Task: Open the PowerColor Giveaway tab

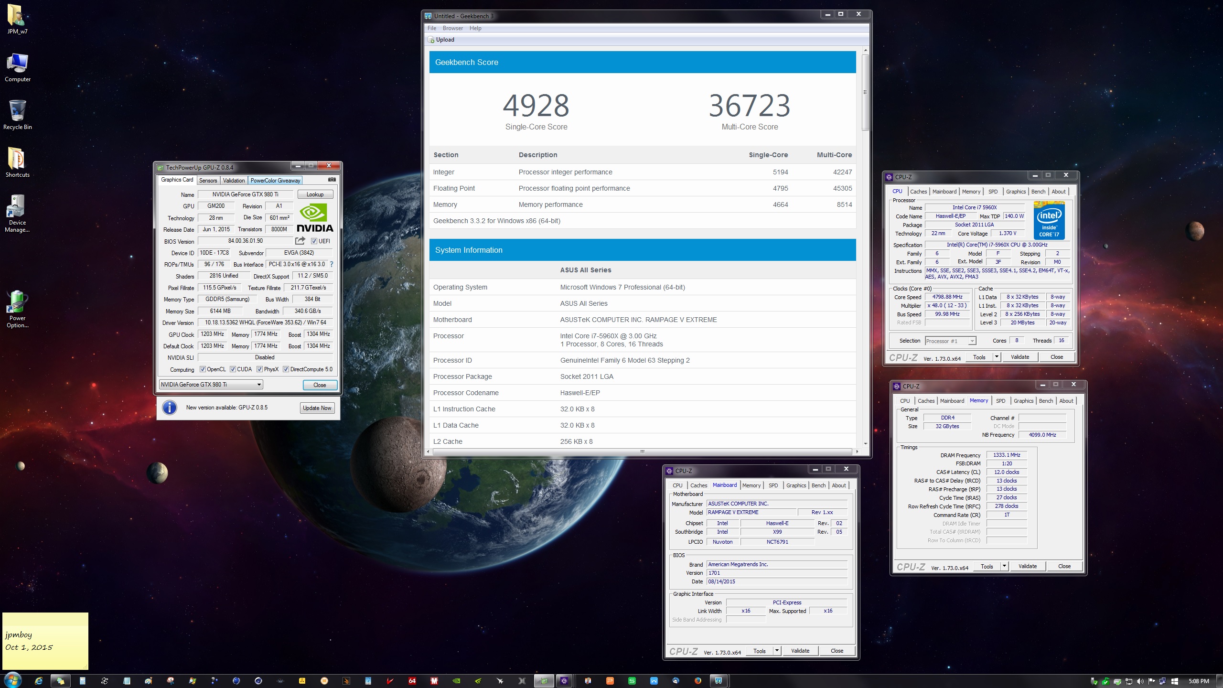Action: [275, 181]
